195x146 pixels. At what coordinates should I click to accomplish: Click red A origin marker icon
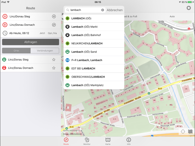5,16
